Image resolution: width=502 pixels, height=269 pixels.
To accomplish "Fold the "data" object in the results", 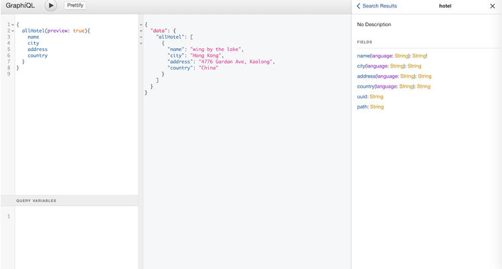I will (x=141, y=31).
